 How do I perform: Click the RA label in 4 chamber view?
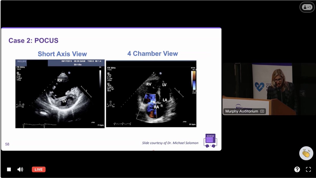156,107
